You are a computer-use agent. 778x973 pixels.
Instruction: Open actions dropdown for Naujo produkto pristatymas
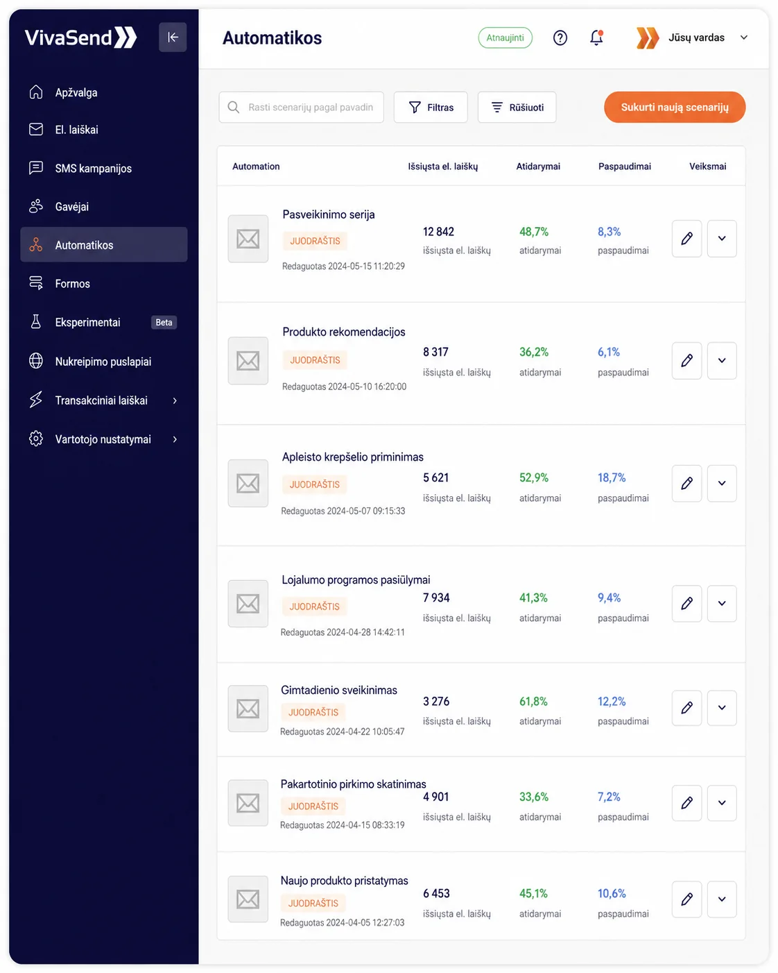tap(722, 899)
